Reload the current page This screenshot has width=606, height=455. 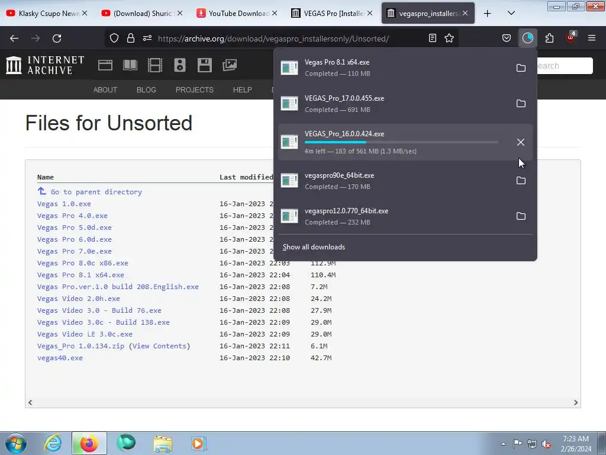click(57, 38)
